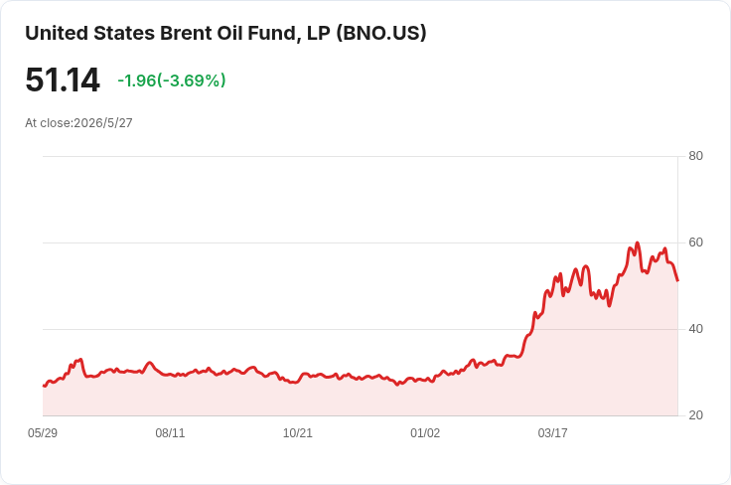Click the shaded chart area above the 10/21 label
Image resolution: width=731 pixels, height=485 pixels.
pos(297,399)
